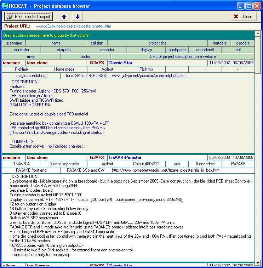Close the browser using the Close button
Viewport: 263px width, 268px height.
pos(244,17)
